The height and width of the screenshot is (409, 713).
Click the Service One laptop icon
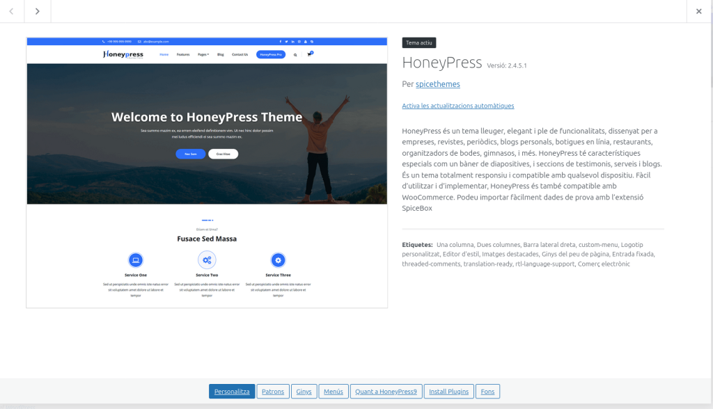(x=136, y=260)
